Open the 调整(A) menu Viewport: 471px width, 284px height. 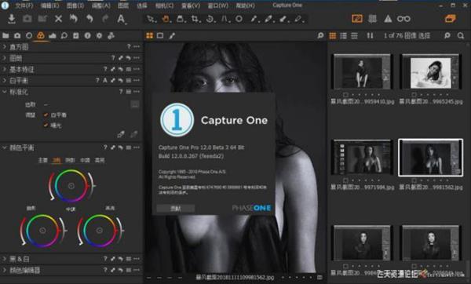pyautogui.click(x=101, y=5)
